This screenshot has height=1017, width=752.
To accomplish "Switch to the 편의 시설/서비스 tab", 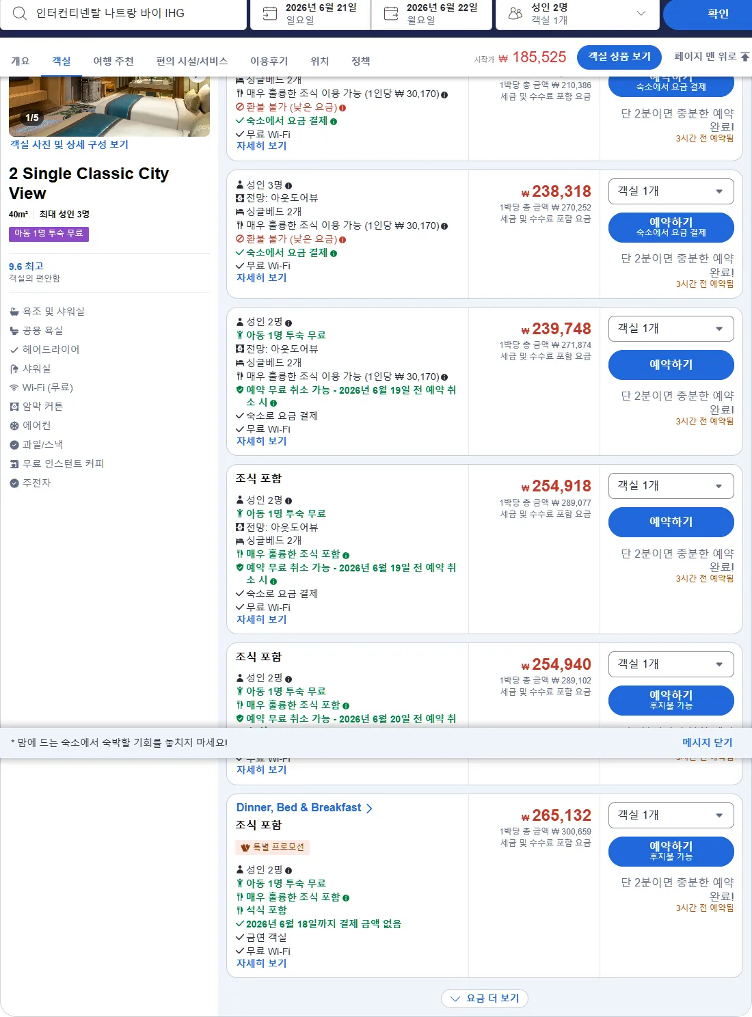I will click(x=192, y=61).
